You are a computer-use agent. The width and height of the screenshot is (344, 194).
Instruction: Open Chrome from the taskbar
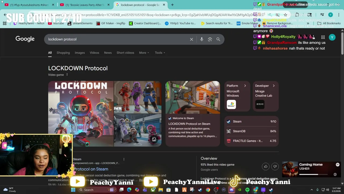(208, 190)
